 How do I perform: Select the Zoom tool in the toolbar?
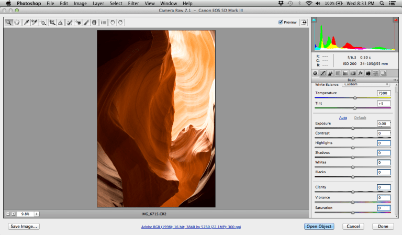[x=8, y=23]
